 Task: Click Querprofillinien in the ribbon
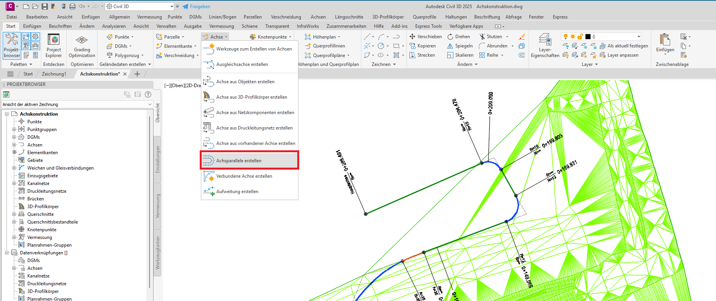coord(325,46)
